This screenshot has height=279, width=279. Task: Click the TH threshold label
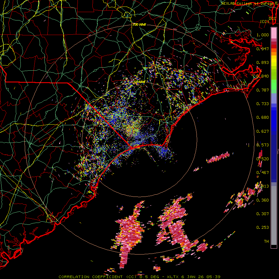266,241
